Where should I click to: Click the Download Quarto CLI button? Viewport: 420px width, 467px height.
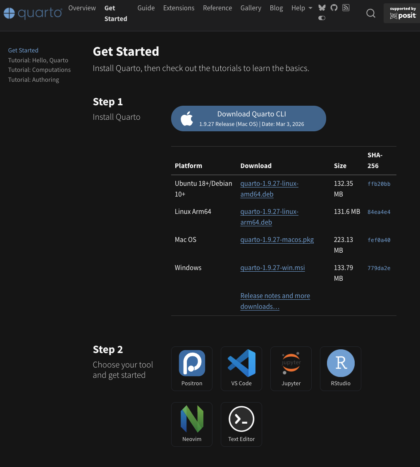(x=248, y=118)
